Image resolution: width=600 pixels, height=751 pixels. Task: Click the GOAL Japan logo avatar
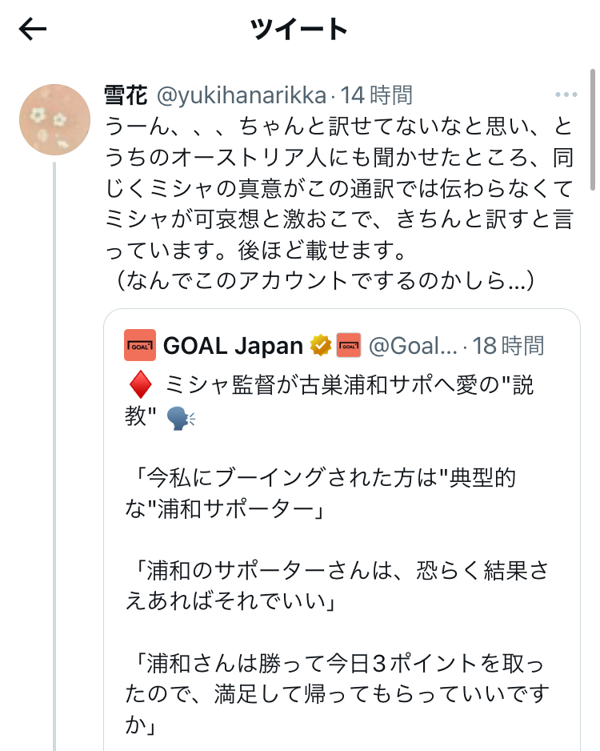point(140,345)
